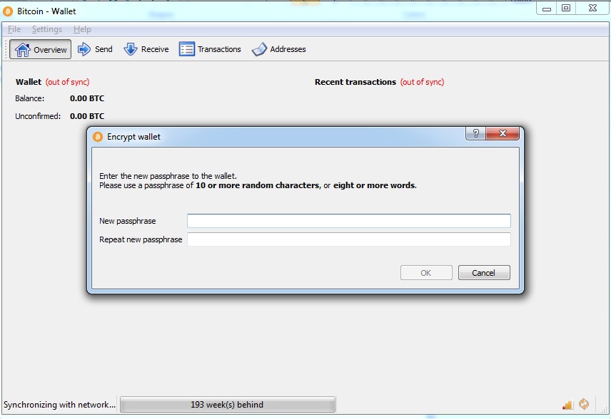Click the resize grip in status bar corner
This screenshot has width=611, height=419.
(605, 410)
